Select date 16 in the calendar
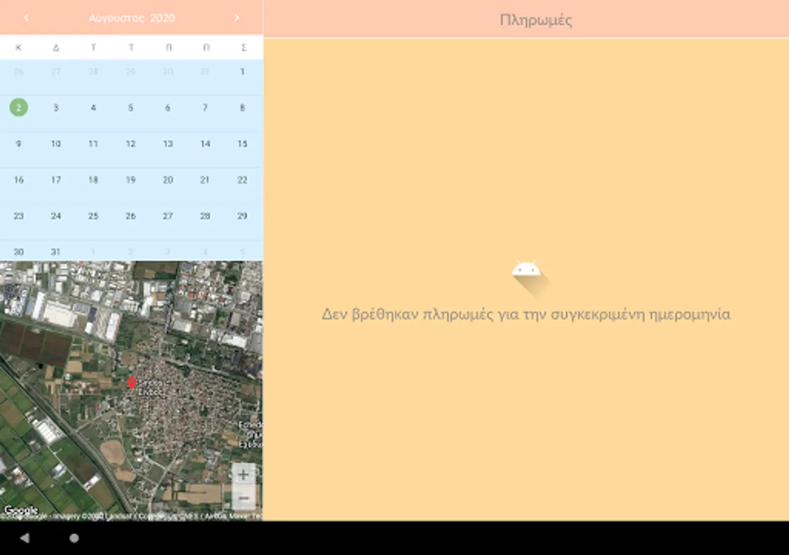Image resolution: width=789 pixels, height=555 pixels. click(x=18, y=180)
